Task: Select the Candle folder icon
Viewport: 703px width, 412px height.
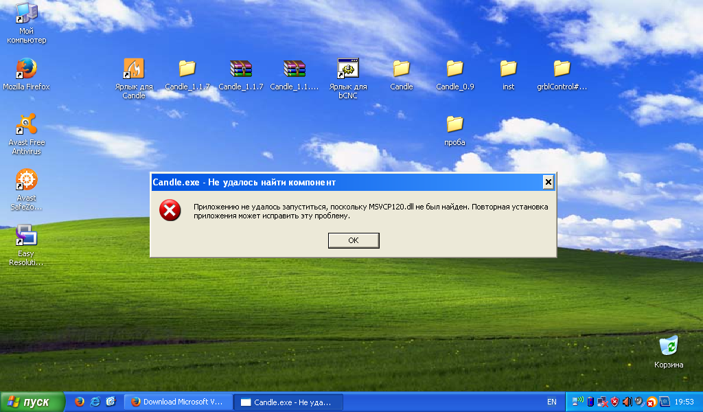Action: pyautogui.click(x=401, y=74)
